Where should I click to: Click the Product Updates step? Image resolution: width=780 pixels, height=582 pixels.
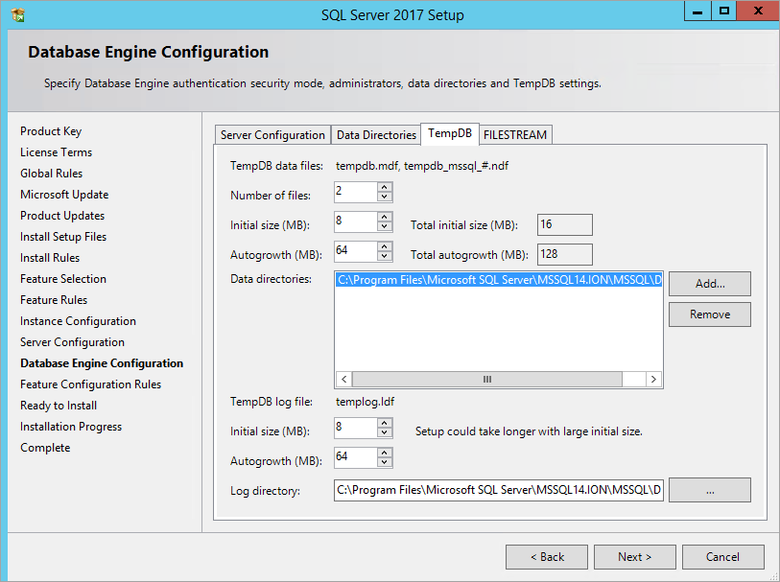[x=62, y=216]
